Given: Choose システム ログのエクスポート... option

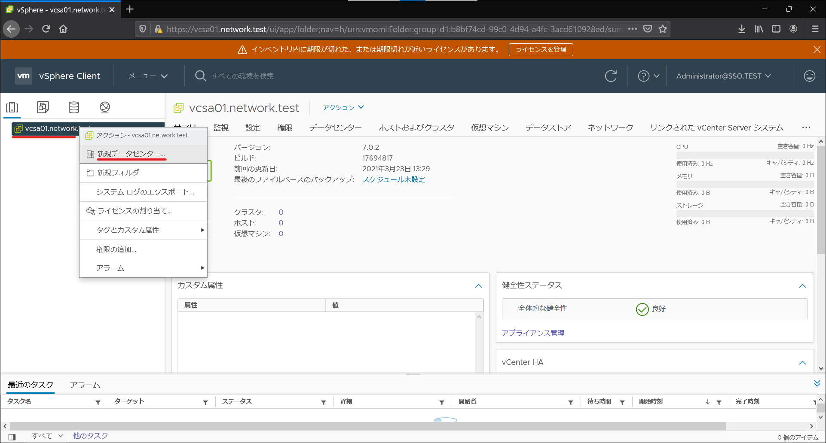Looking at the screenshot, I should [x=143, y=192].
